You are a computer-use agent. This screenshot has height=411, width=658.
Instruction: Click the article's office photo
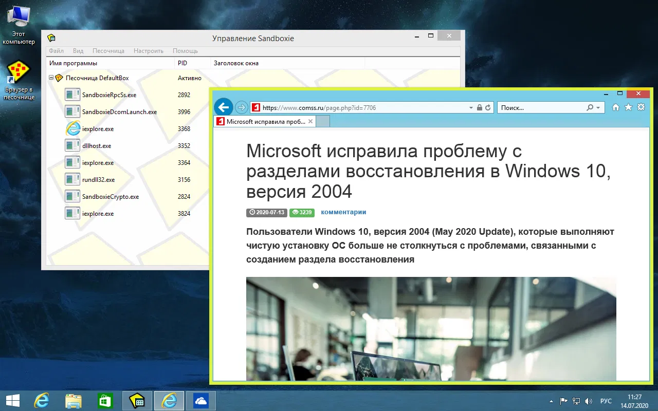tap(431, 329)
